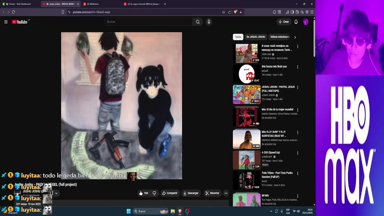Close the Joshu Joshu YouTube tab
The width and height of the screenshot is (384, 216).
[x=78, y=4]
